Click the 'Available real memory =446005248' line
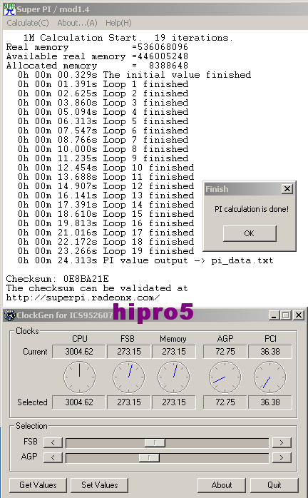 pyautogui.click(x=97, y=56)
